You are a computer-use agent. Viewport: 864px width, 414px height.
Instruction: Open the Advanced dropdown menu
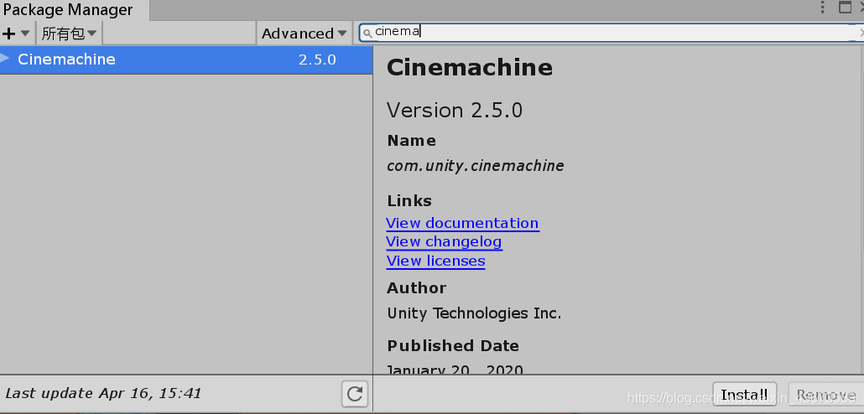tap(304, 34)
